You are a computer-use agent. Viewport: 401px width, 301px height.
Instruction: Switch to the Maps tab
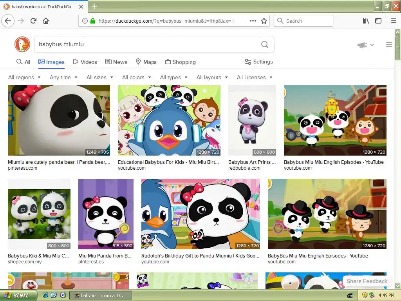pyautogui.click(x=146, y=62)
